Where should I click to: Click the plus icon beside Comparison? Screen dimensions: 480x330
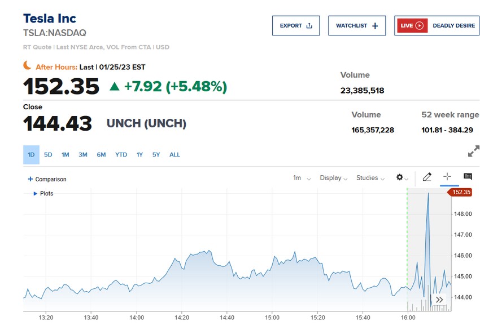coord(30,179)
